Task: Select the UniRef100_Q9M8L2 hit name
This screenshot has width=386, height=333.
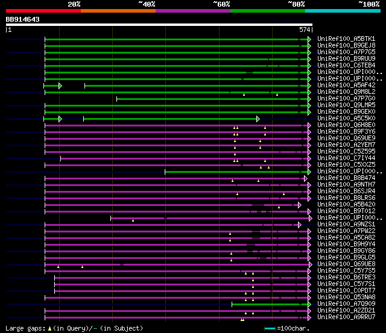Action: point(346,92)
